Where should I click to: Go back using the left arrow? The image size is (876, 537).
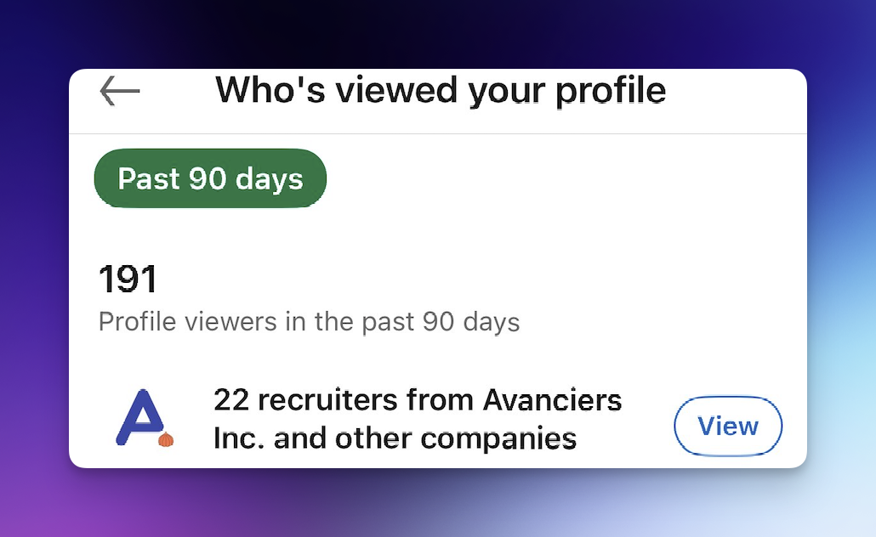[x=119, y=91]
